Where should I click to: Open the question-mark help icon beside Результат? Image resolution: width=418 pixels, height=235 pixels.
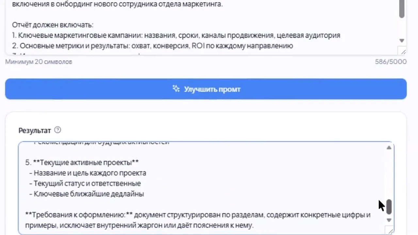(57, 130)
